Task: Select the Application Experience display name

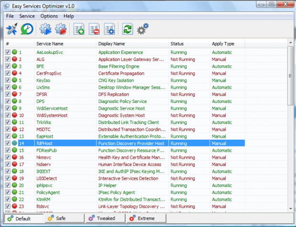Action: 121,52
